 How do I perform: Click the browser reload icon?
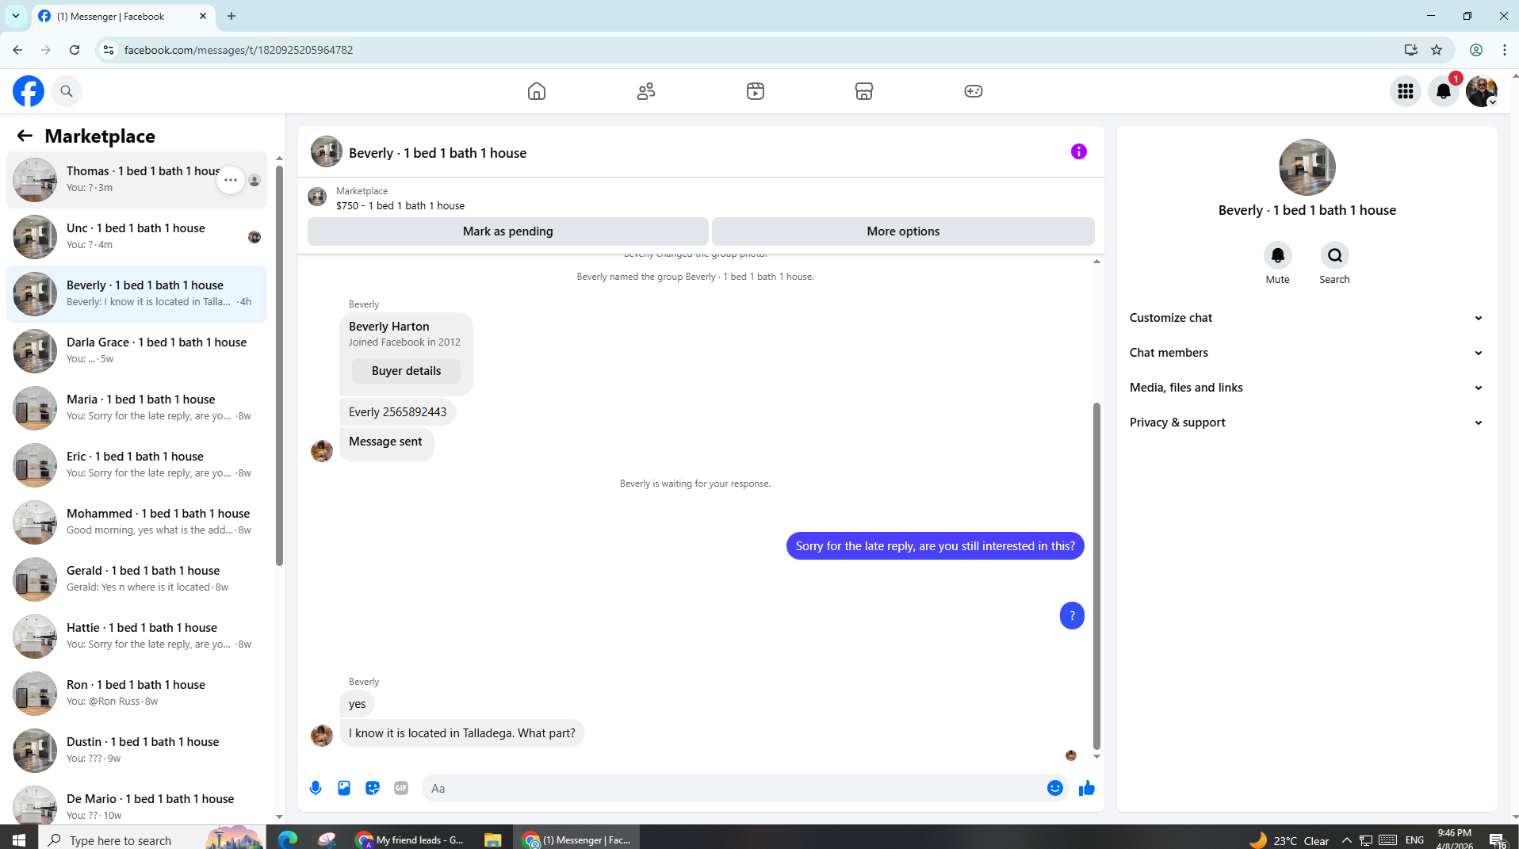[x=75, y=50]
